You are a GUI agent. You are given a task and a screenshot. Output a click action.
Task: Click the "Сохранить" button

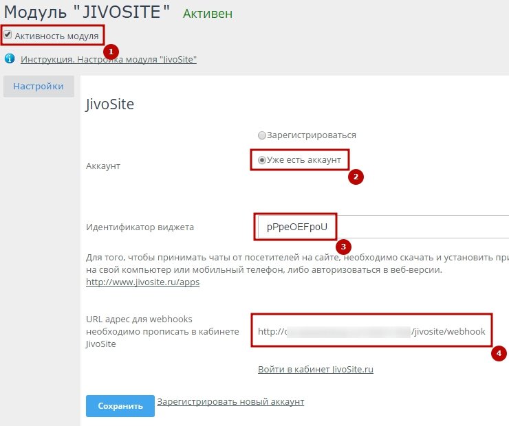tap(120, 406)
